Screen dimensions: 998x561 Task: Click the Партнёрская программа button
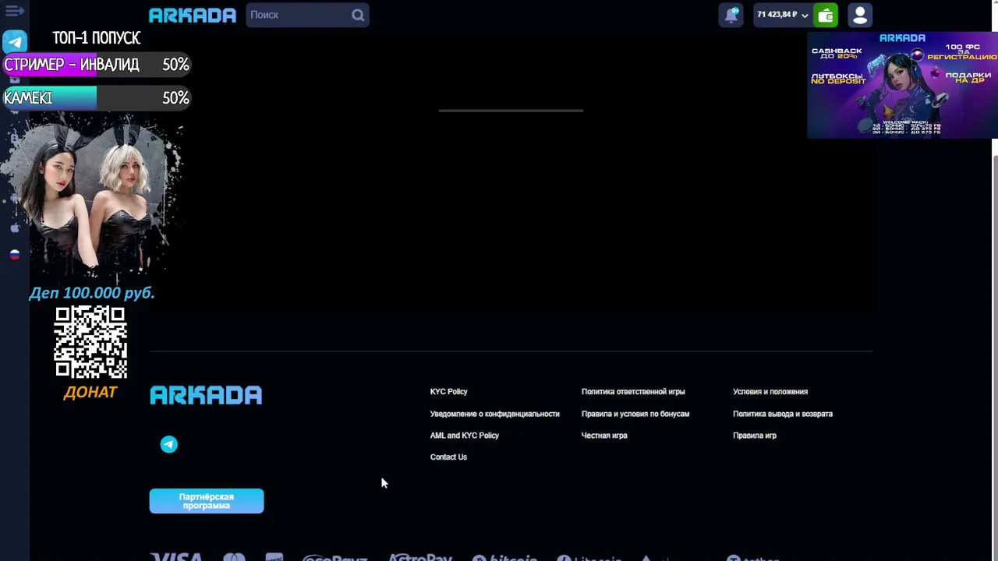[207, 501]
